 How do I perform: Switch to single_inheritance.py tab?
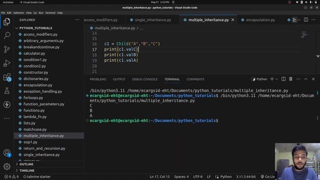153,20
